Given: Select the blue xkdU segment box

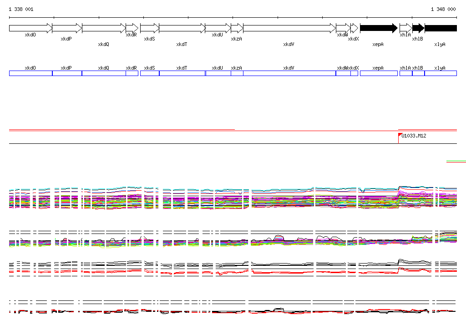Looking at the screenshot, I should 218,73.
